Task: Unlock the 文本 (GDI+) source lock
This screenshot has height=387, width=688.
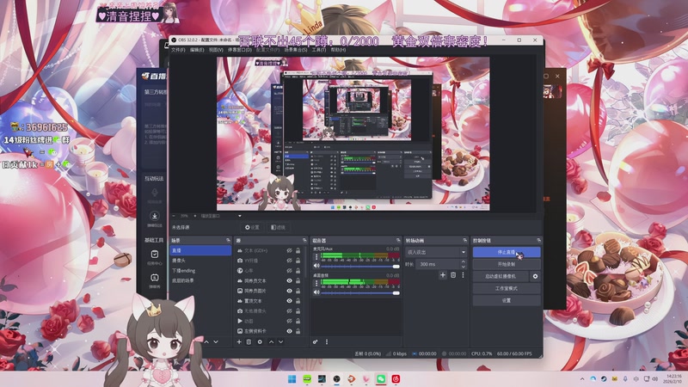Action: pos(298,250)
